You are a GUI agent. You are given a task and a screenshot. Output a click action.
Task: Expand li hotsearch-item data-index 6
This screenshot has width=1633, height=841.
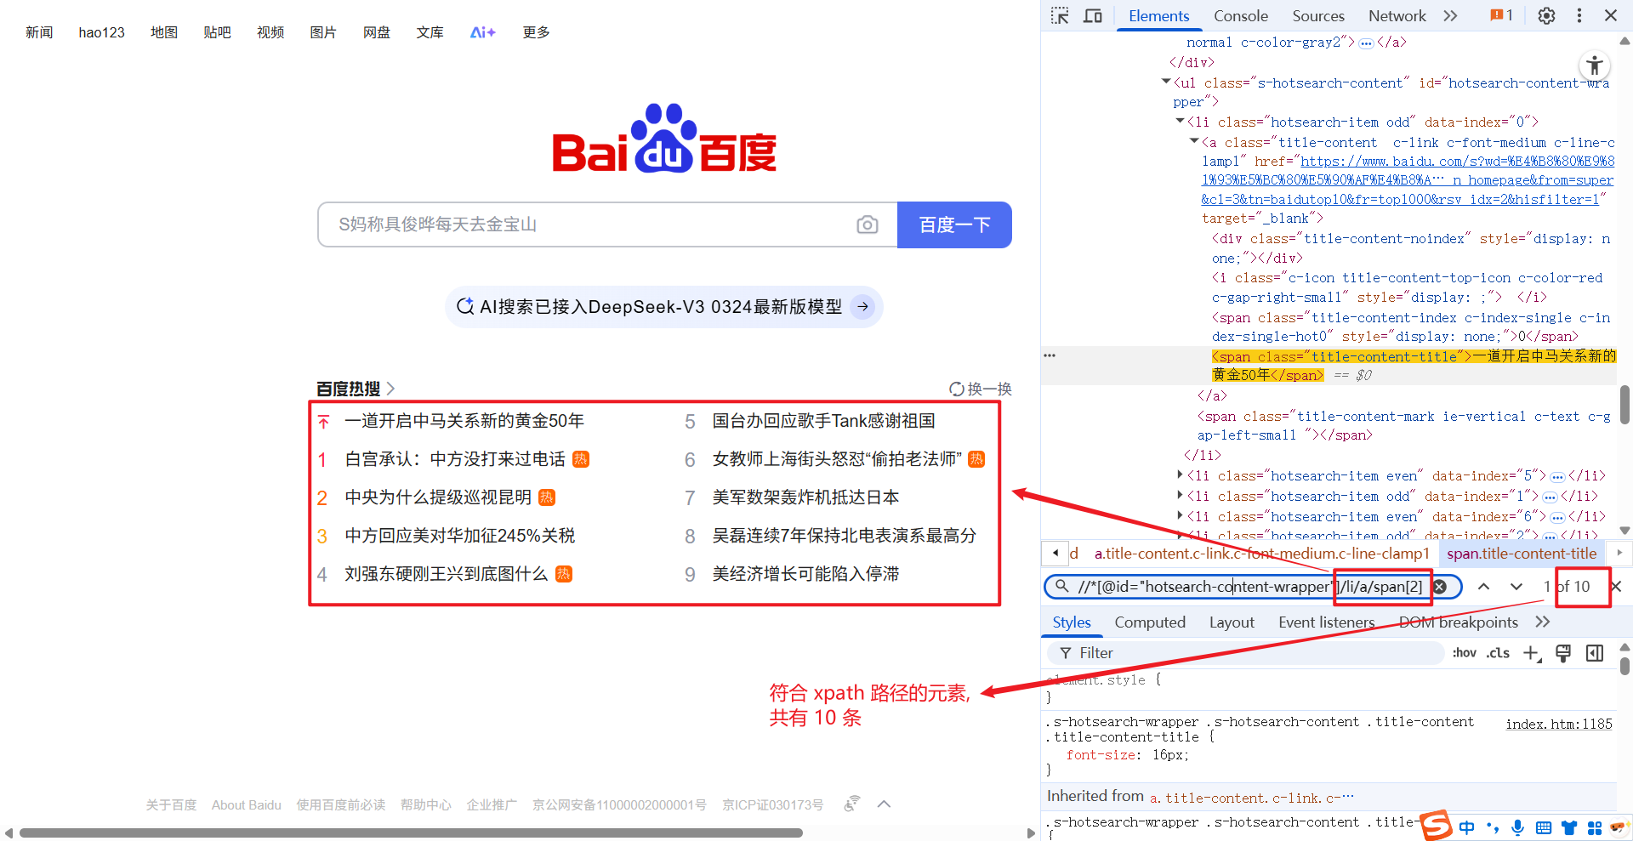pos(1181,515)
